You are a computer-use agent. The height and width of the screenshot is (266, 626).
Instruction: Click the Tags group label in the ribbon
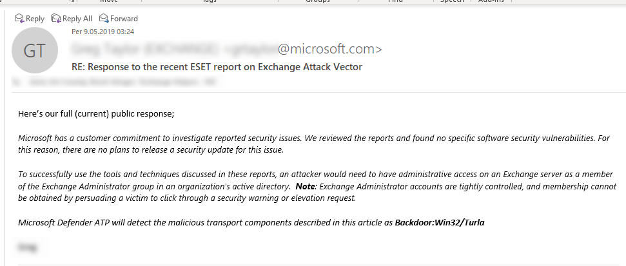[x=210, y=1]
